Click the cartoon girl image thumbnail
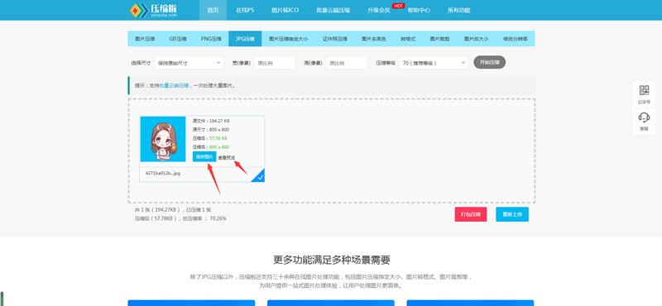This screenshot has width=662, height=306. 163,139
